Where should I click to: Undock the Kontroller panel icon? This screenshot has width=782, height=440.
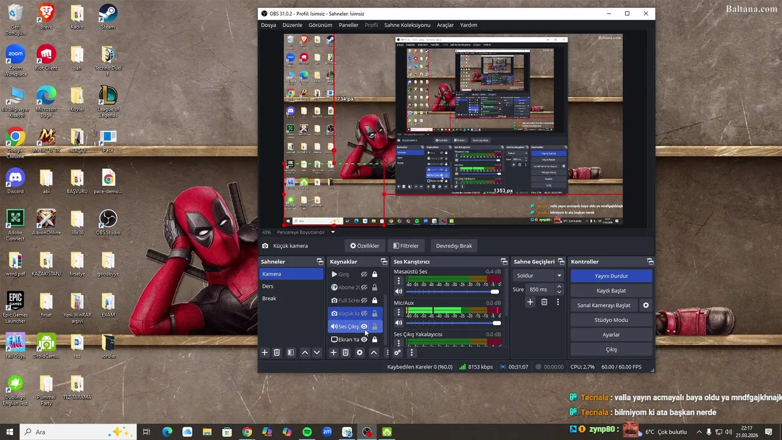[650, 262]
